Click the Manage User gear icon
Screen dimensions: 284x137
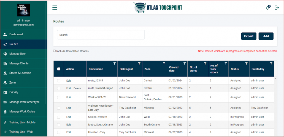(x=5, y=54)
